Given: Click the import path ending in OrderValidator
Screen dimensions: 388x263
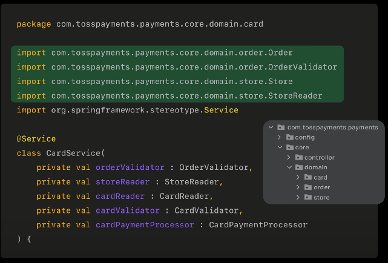Looking at the screenshot, I should [x=194, y=67].
